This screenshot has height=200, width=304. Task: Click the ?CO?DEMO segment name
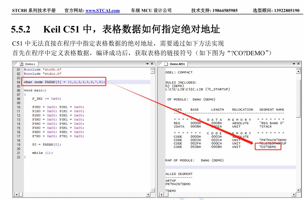click(x=268, y=147)
